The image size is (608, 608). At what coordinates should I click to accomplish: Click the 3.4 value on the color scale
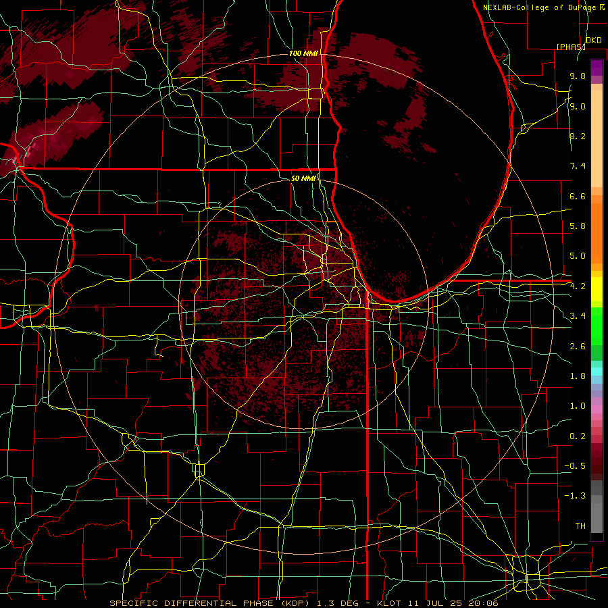tap(578, 316)
